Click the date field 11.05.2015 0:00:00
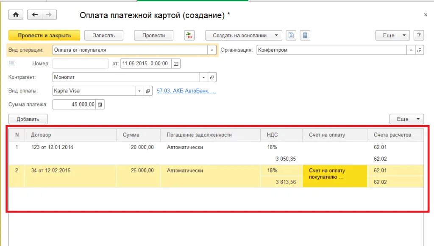This screenshot has height=246, width=434. click(146, 64)
